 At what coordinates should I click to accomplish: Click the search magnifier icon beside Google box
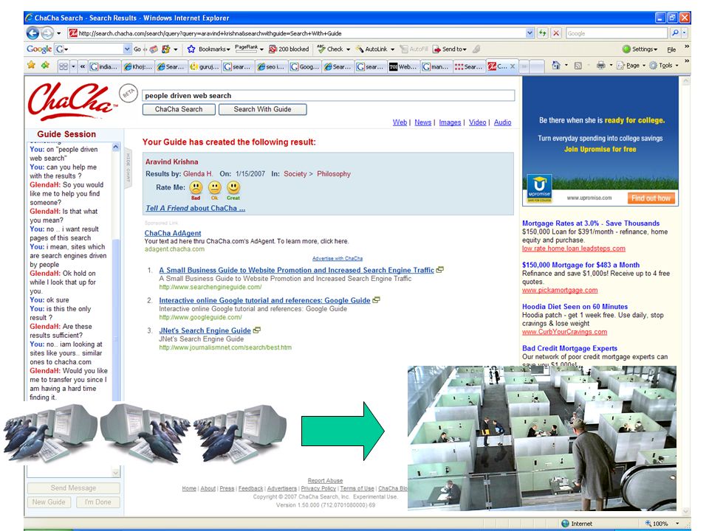point(674,33)
